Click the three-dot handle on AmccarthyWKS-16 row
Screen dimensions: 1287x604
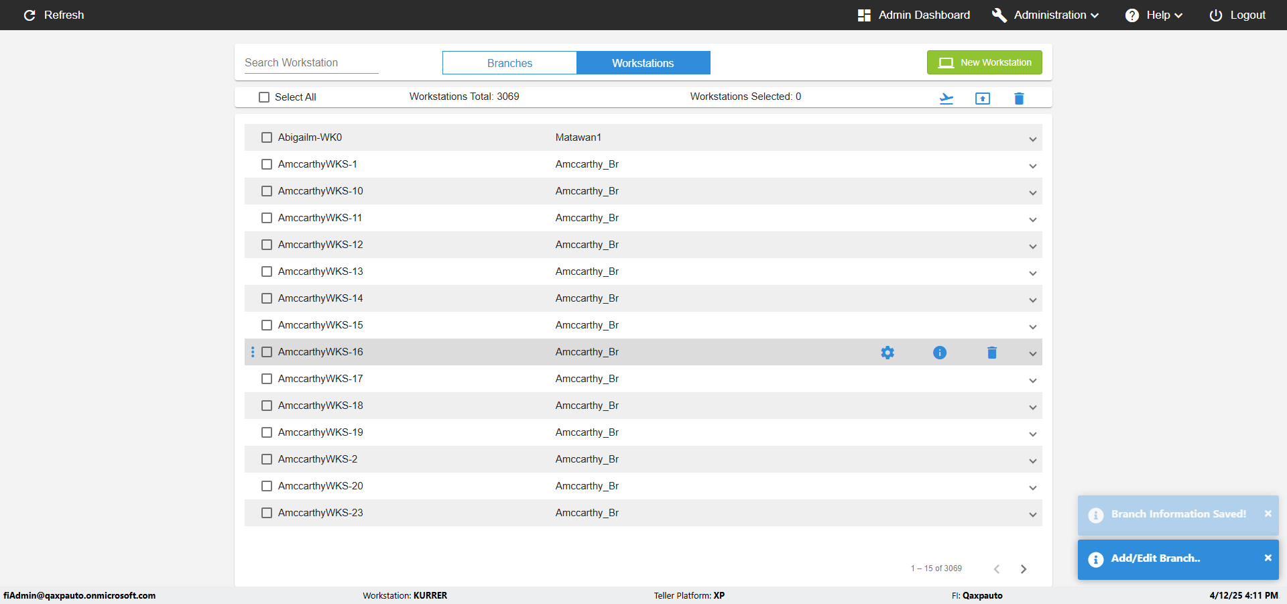(253, 352)
